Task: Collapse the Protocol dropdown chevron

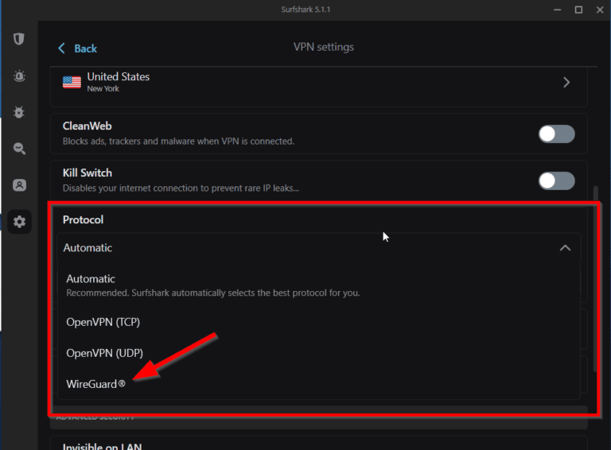Action: pos(565,248)
